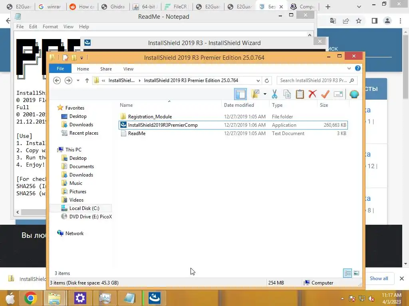Sort by Type column header

point(277,105)
